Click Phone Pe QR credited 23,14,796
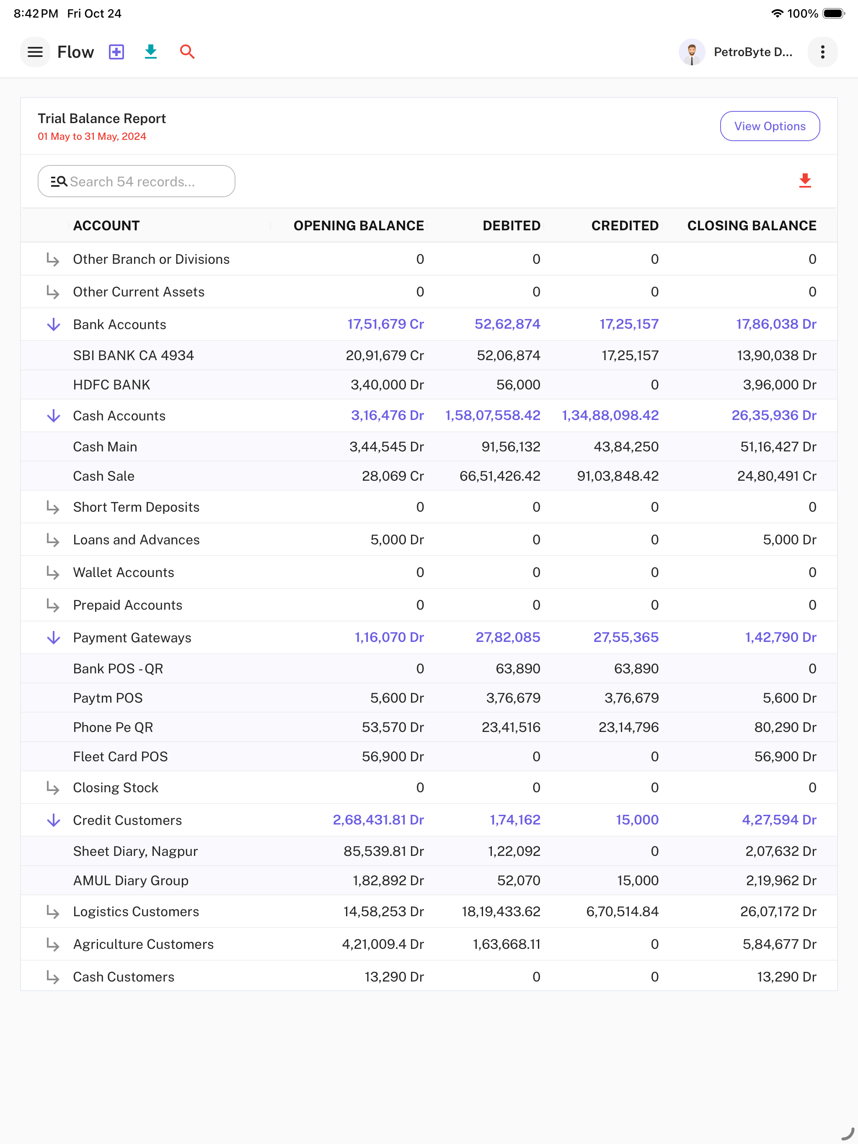Image resolution: width=858 pixels, height=1144 pixels. click(x=628, y=727)
